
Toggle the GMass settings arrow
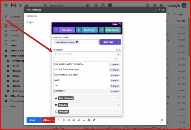click(53, 120)
